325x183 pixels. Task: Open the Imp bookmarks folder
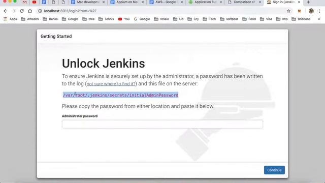pyautogui.click(x=282, y=19)
